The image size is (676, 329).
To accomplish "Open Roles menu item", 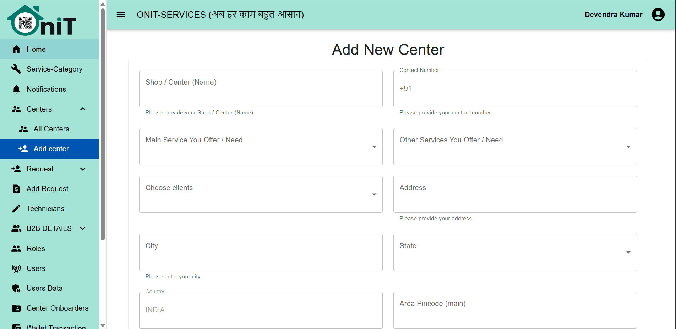I will [x=50, y=249].
